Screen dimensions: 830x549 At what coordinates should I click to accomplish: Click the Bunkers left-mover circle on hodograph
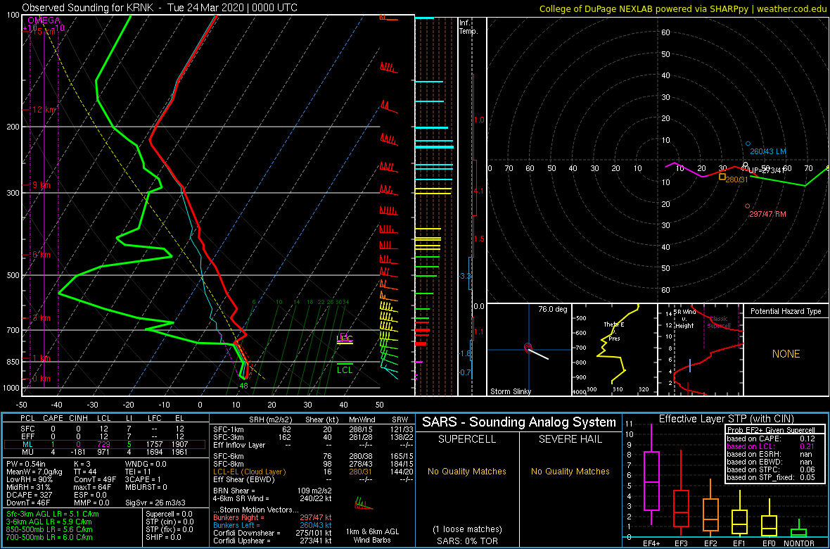tap(748, 144)
